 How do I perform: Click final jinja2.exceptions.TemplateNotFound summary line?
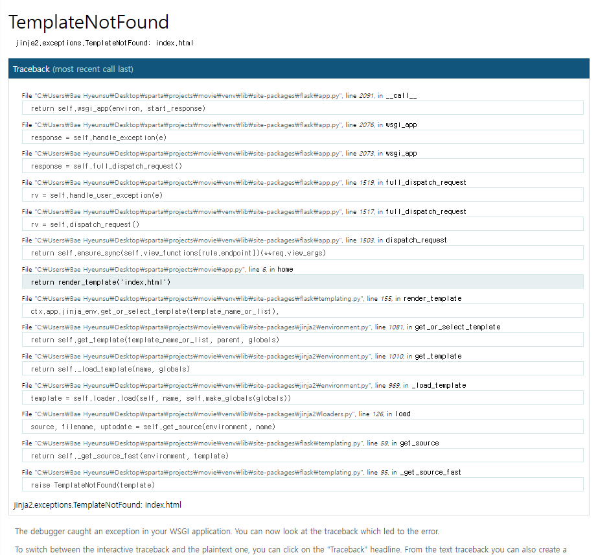pyautogui.click(x=98, y=504)
